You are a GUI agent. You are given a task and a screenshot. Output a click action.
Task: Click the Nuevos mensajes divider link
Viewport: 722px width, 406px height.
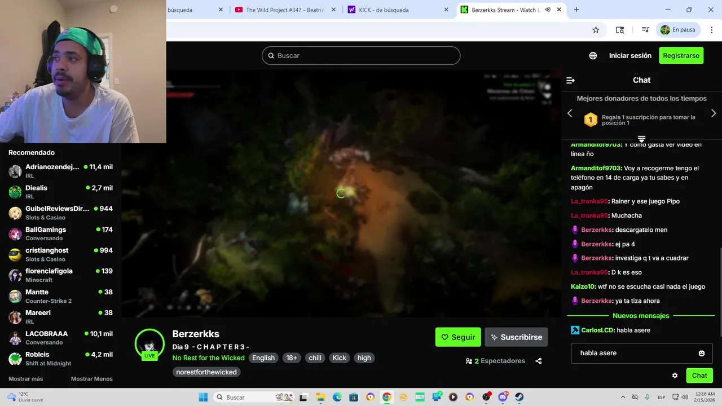pos(641,316)
